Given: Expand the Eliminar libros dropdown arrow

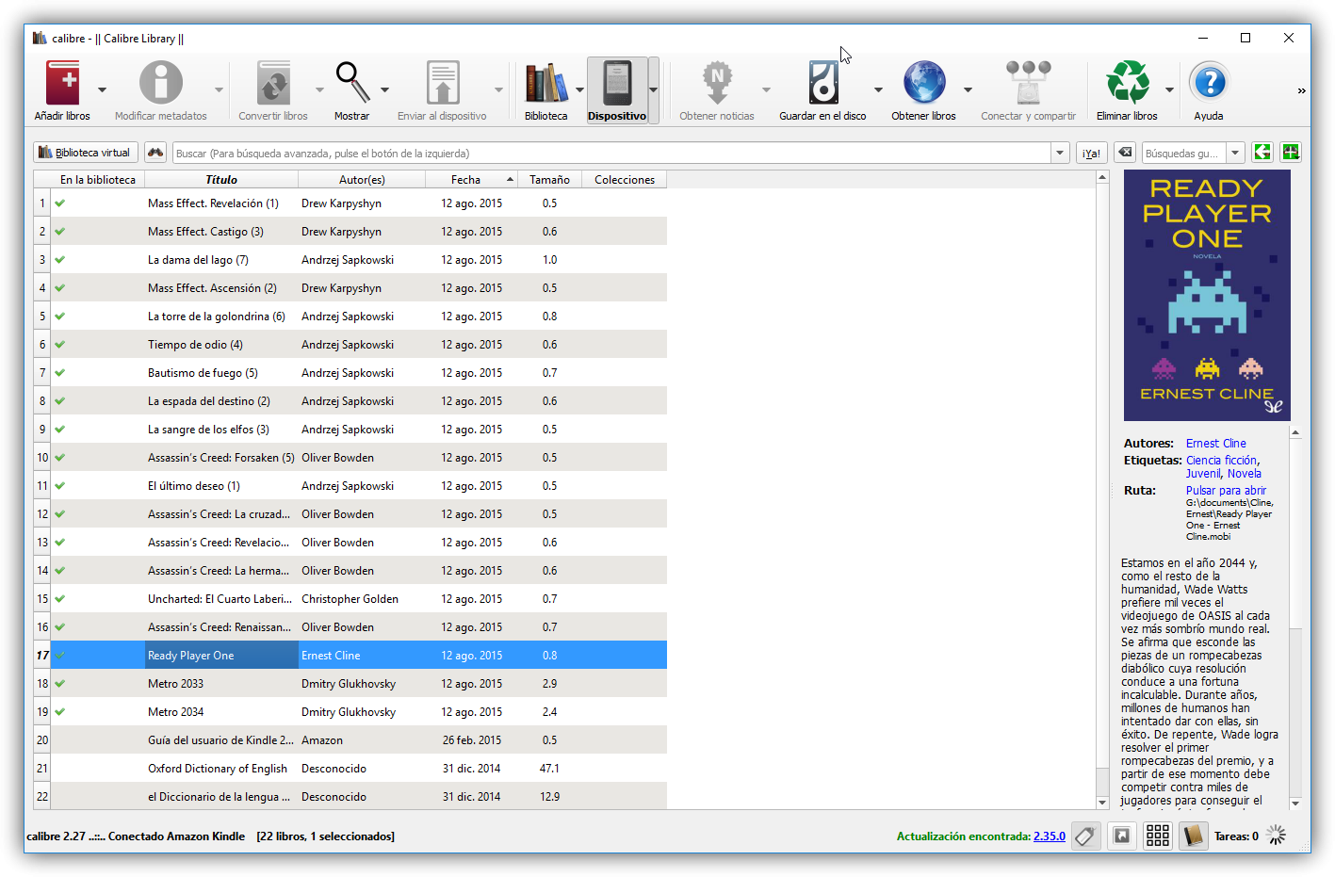Looking at the screenshot, I should pyautogui.click(x=1169, y=90).
